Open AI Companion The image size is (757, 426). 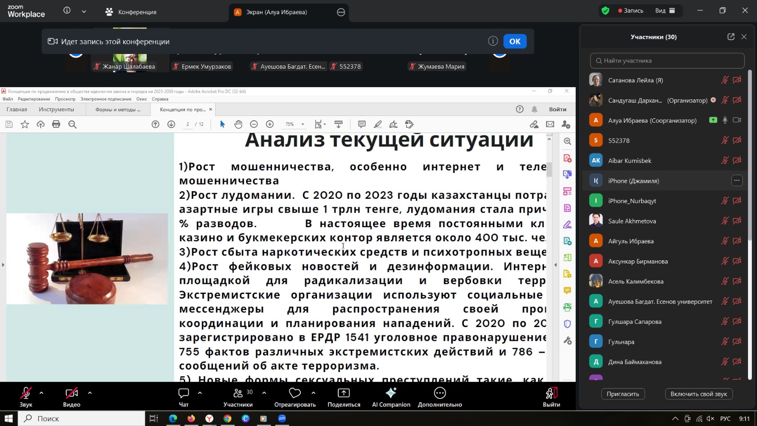click(391, 397)
